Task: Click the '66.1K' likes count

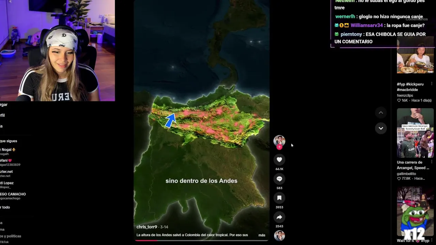Action: 279,169
